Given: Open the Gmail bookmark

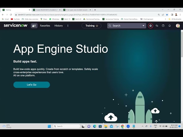Looking at the screenshot, I should 5,19.
